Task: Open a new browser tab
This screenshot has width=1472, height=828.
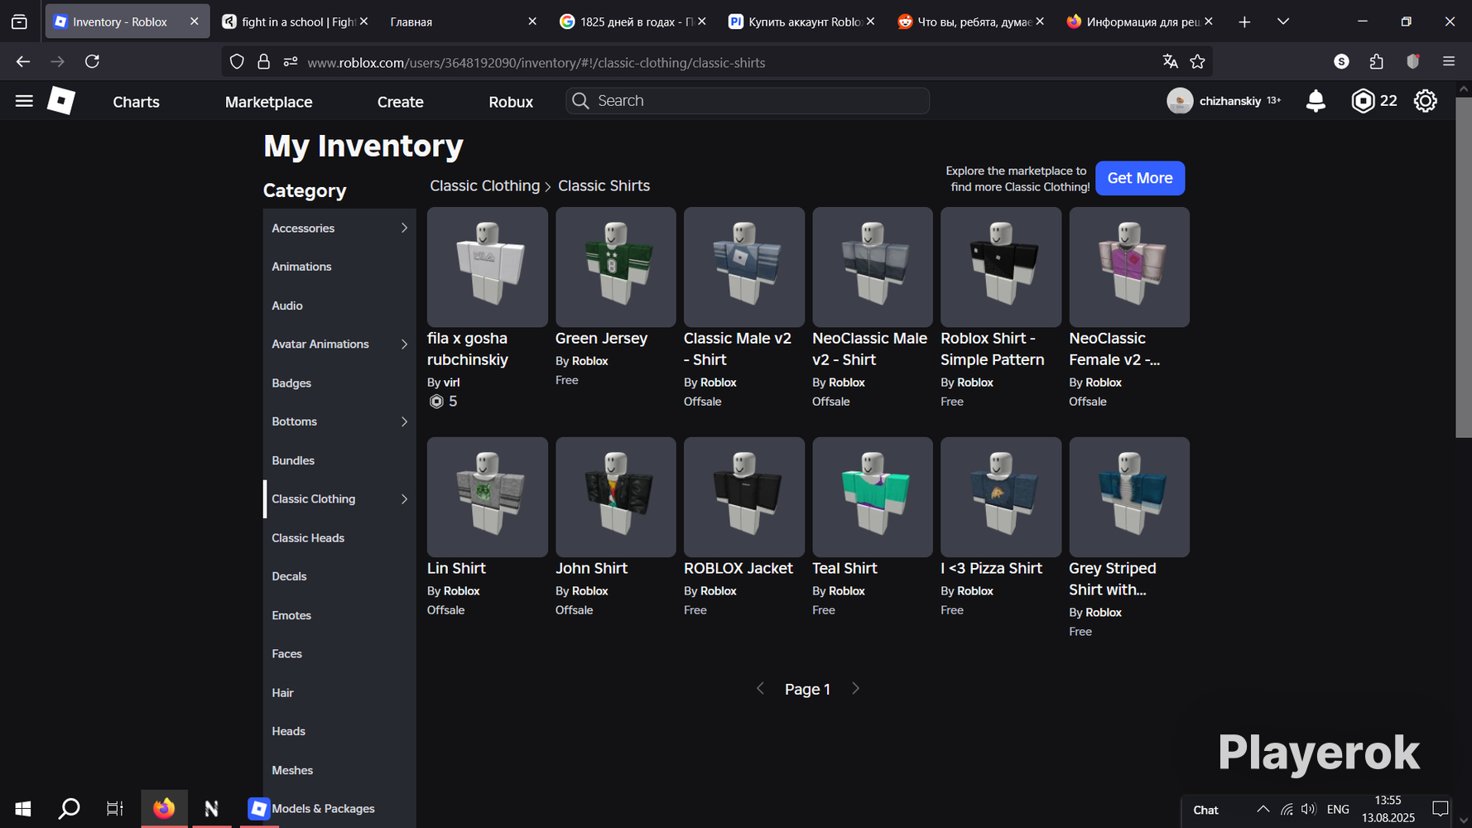Action: (x=1244, y=22)
